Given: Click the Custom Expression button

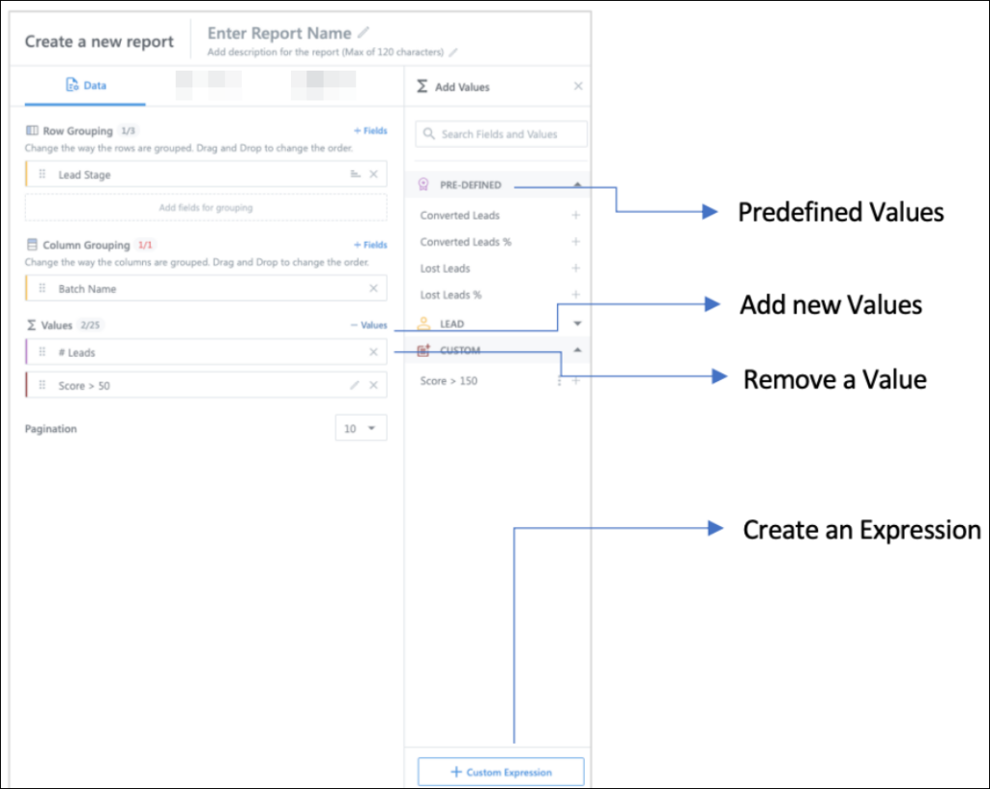Looking at the screenshot, I should [500, 771].
